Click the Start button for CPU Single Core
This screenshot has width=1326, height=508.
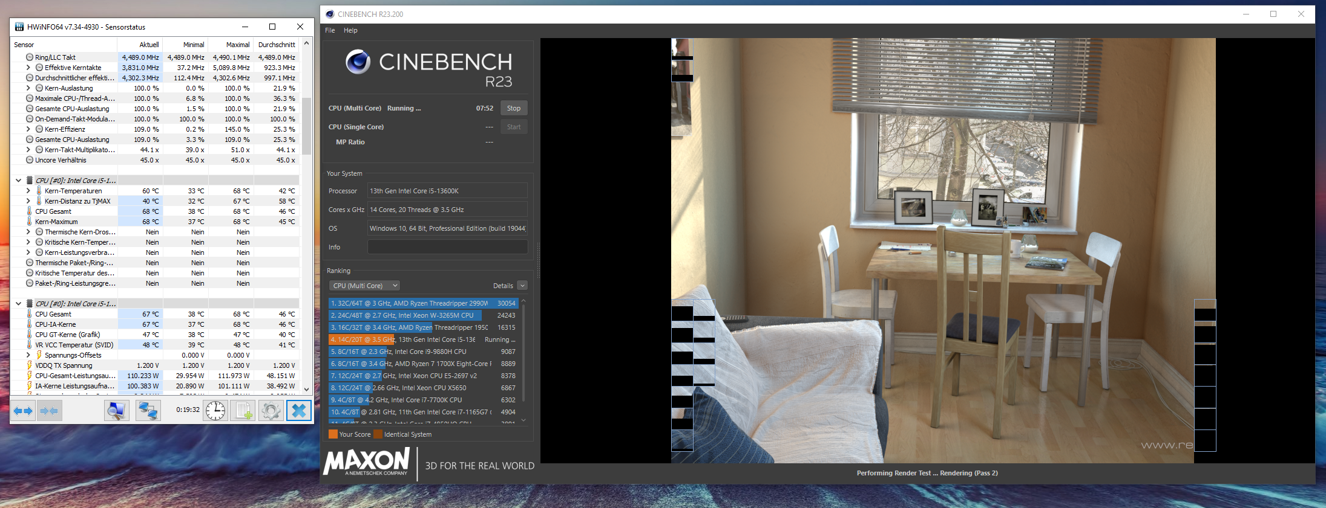tap(514, 127)
